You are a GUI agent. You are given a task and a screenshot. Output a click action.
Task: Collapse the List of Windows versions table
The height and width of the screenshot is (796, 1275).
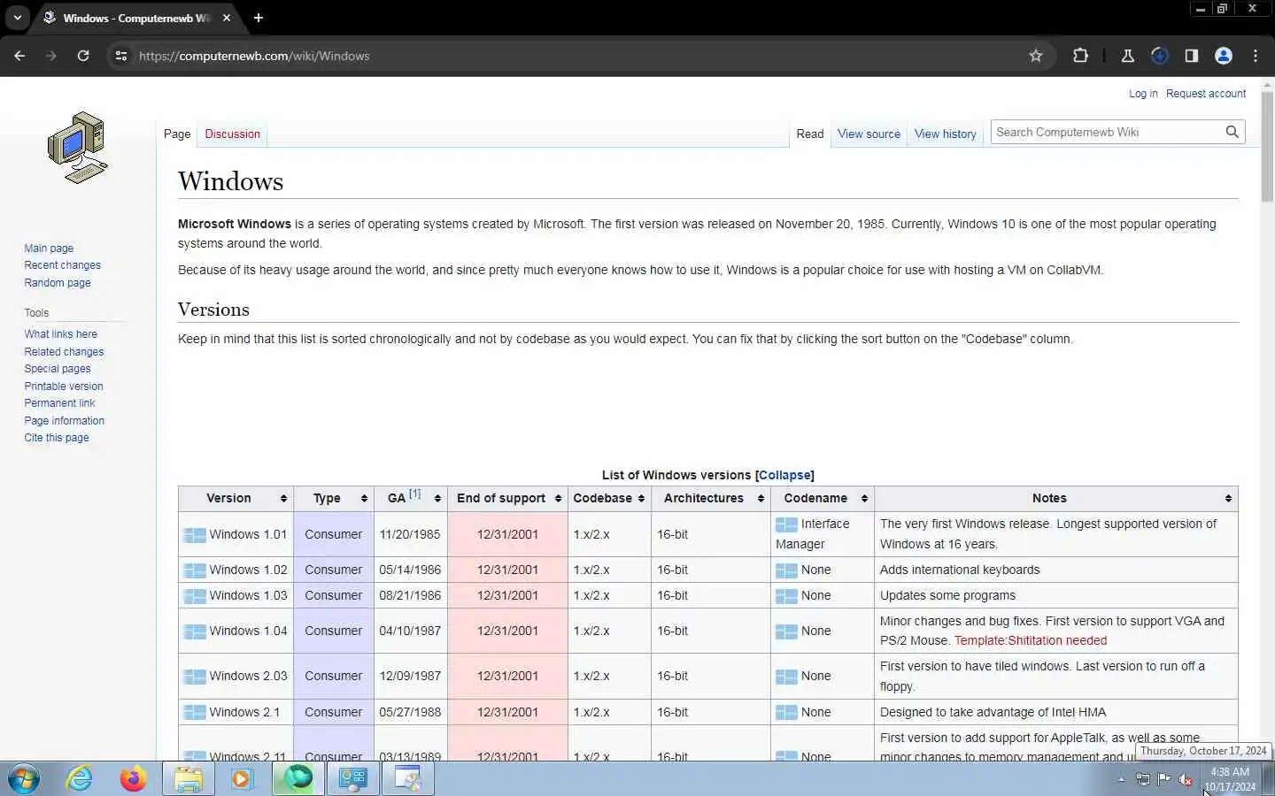tap(784, 475)
